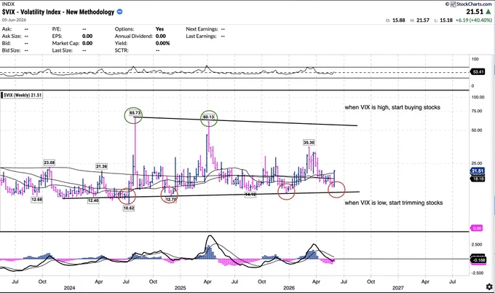Click the 75.00 price axis label

pos(477,111)
